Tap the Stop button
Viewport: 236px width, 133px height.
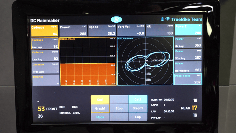click(x=119, y=108)
